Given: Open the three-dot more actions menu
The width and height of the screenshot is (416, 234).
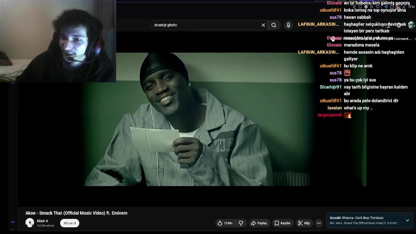Looking at the screenshot, I should (x=319, y=223).
